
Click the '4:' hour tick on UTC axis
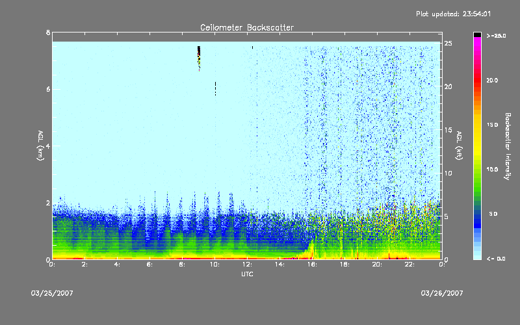click(x=118, y=265)
